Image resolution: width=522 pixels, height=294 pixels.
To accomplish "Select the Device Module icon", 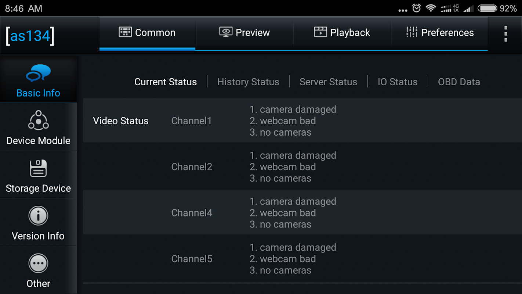I will coord(38,120).
